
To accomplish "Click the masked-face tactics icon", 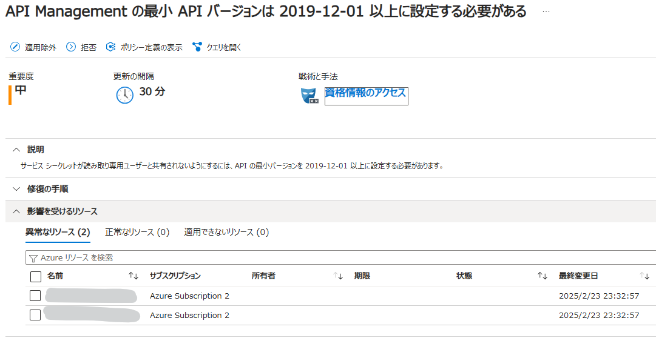I will tap(310, 96).
